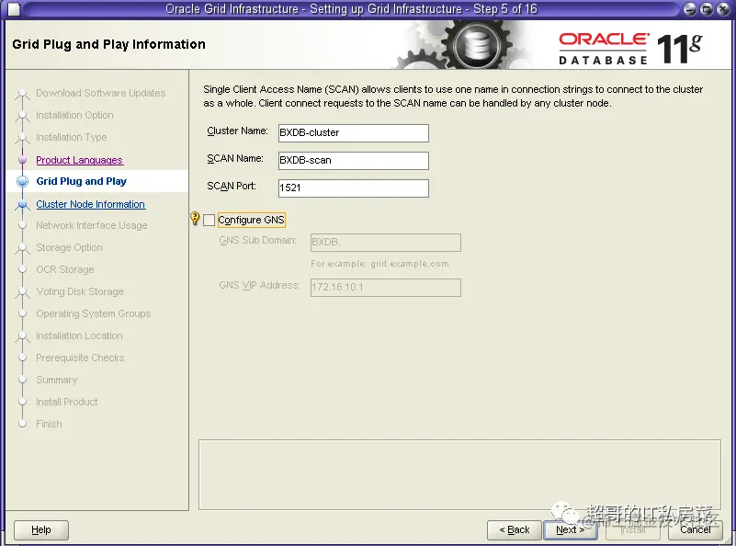Click the Cancel button
Screen dimensions: 736x546
coord(696,530)
